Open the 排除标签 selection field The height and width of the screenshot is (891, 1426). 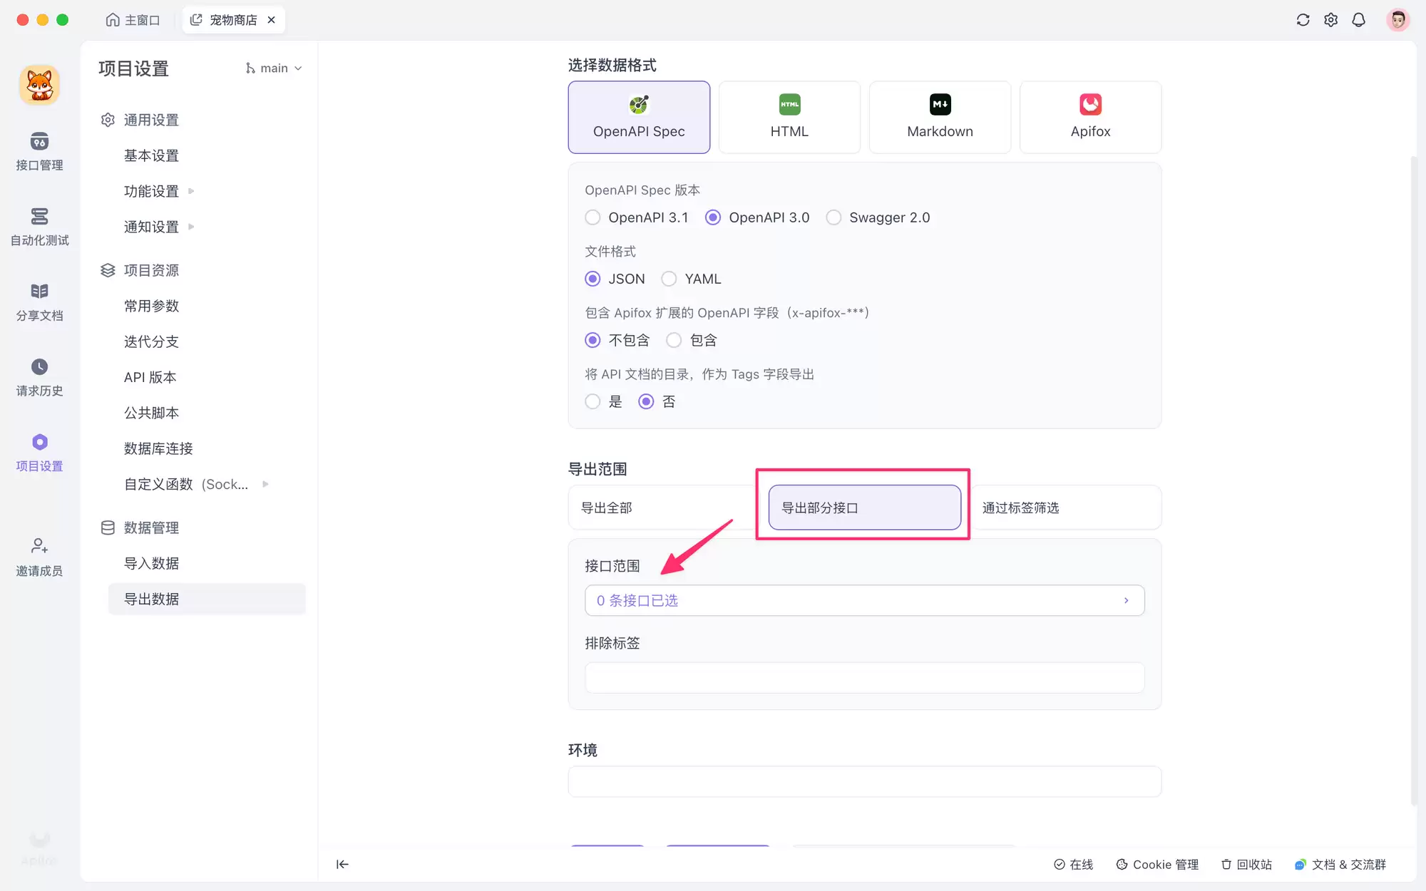[864, 677]
